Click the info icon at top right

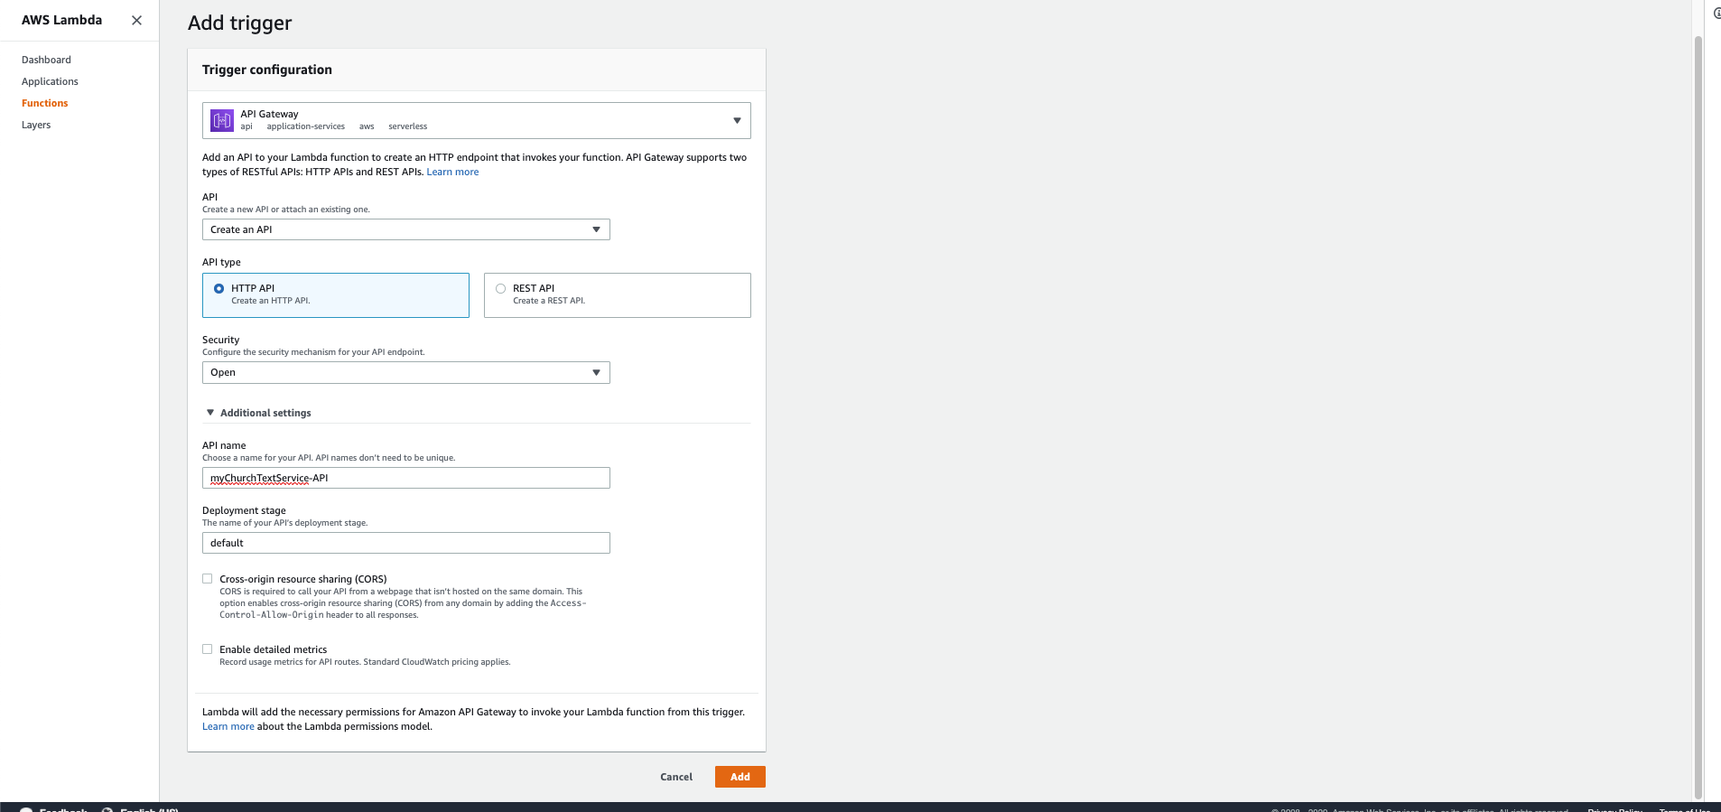1716,14
